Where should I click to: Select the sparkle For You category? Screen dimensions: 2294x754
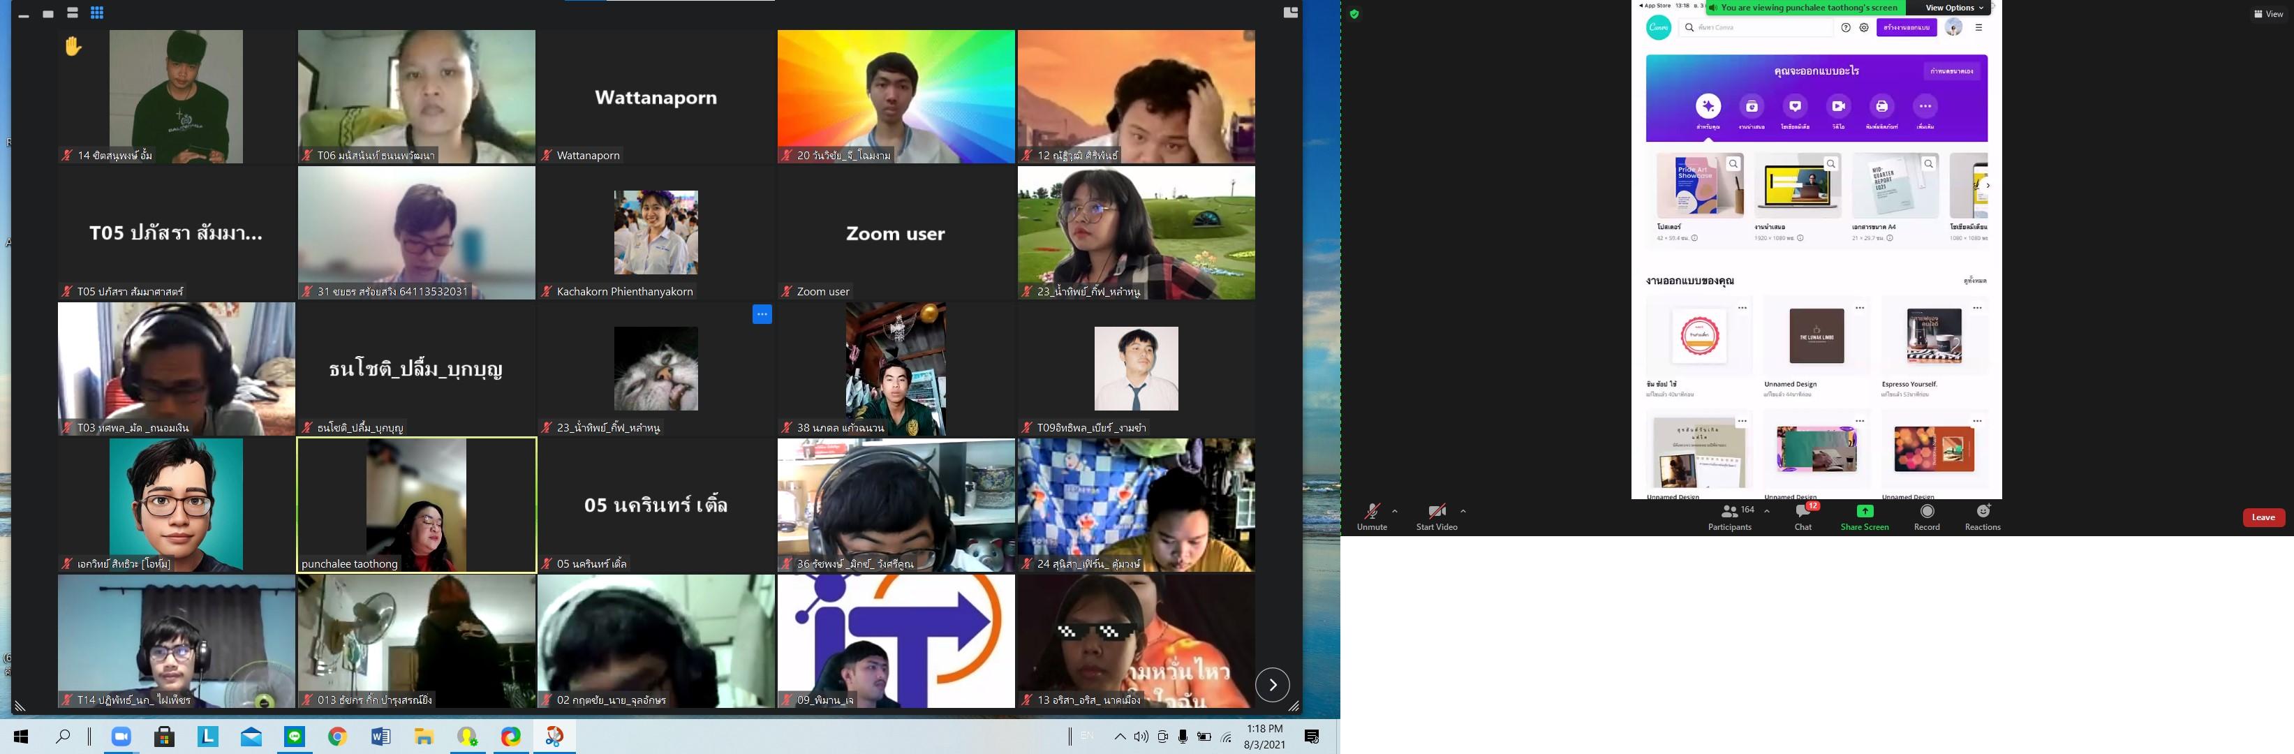1708,106
